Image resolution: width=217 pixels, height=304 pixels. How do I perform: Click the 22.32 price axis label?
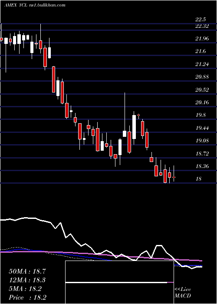pos(202,26)
